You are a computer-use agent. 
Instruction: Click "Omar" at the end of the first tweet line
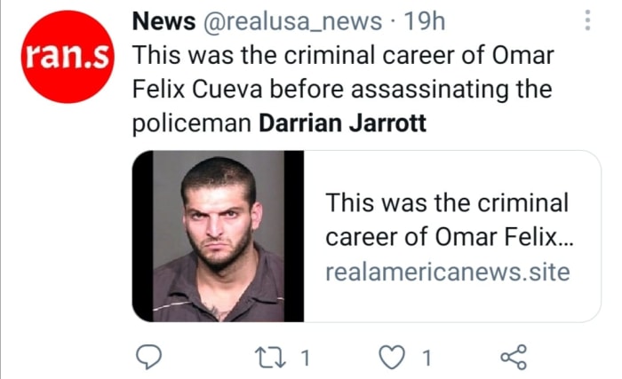point(524,55)
